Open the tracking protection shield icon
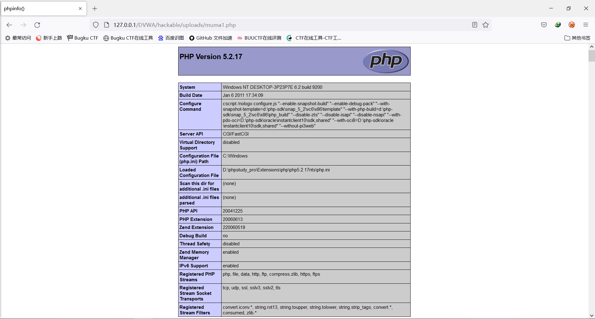The image size is (595, 319). pyautogui.click(x=96, y=25)
